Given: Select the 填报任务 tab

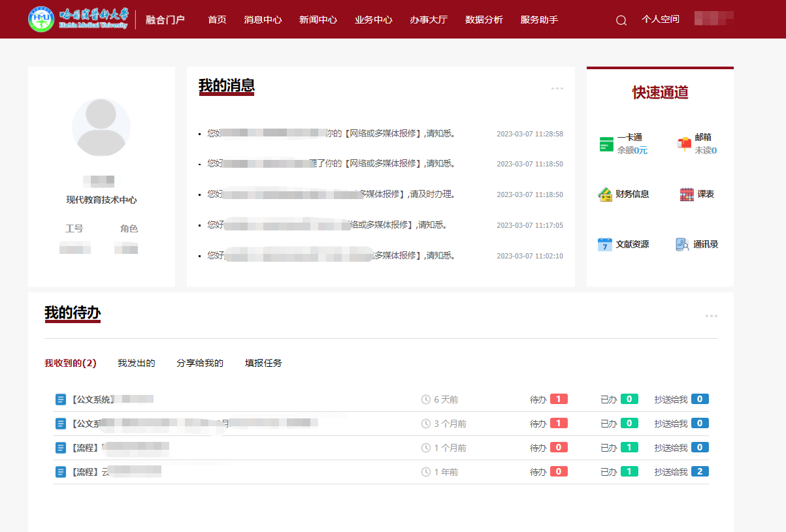Looking at the screenshot, I should tap(263, 363).
